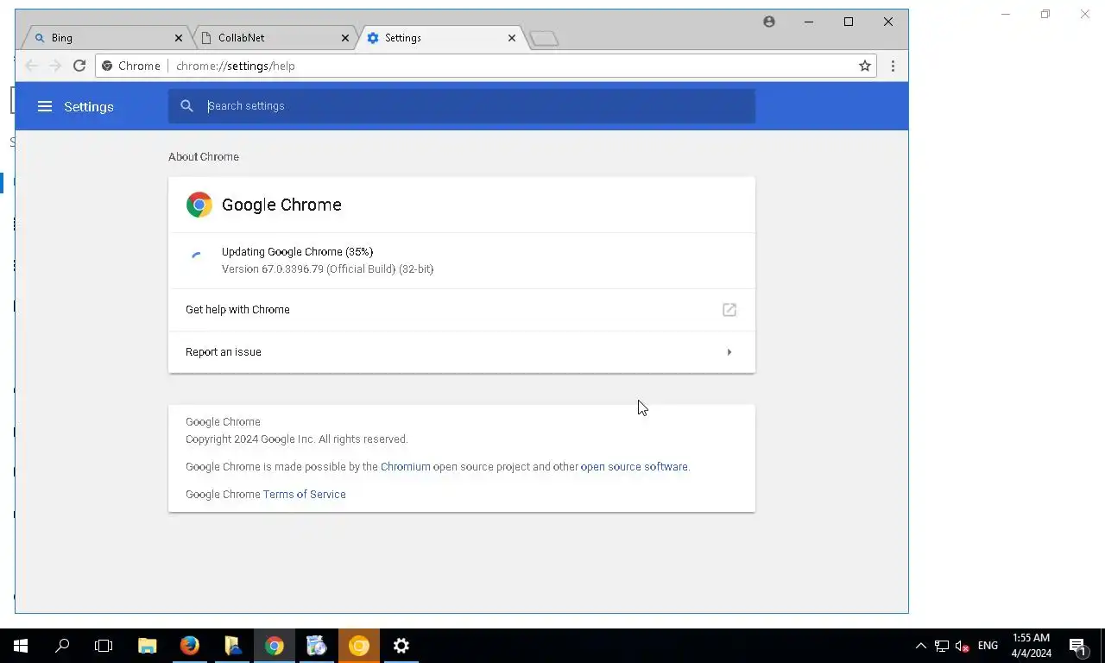The height and width of the screenshot is (663, 1105).
Task: Bookmark this page with star icon
Action: [x=864, y=66]
